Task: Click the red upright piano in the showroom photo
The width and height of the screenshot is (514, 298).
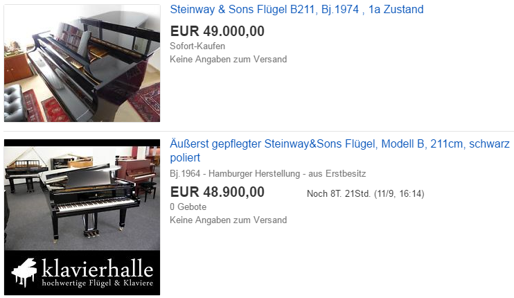Action: tap(136, 172)
